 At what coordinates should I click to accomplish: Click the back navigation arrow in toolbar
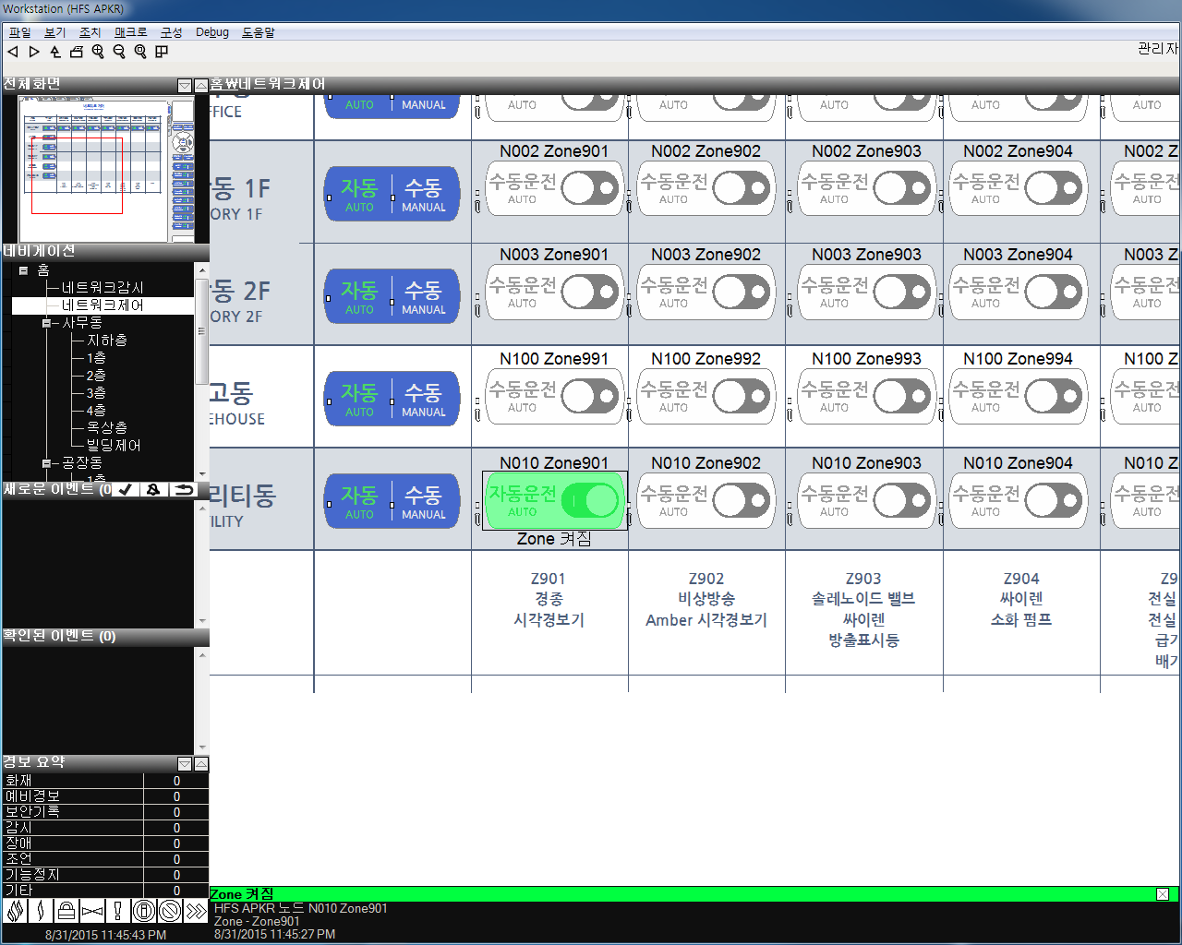coord(13,52)
